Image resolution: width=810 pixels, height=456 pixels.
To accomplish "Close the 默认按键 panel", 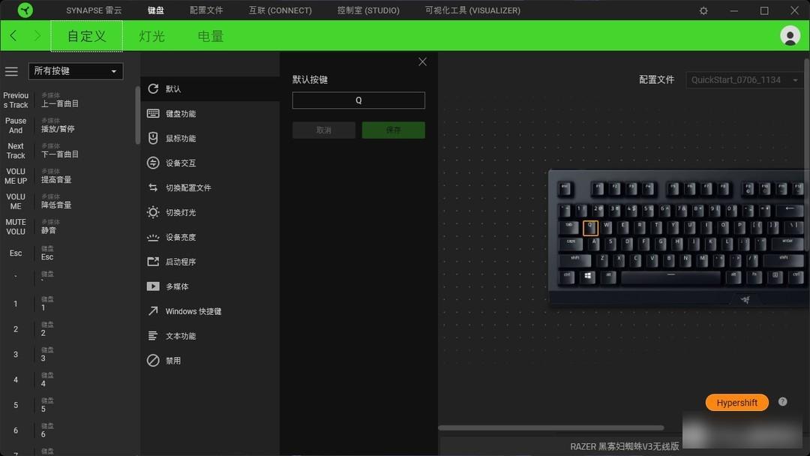I will [422, 62].
